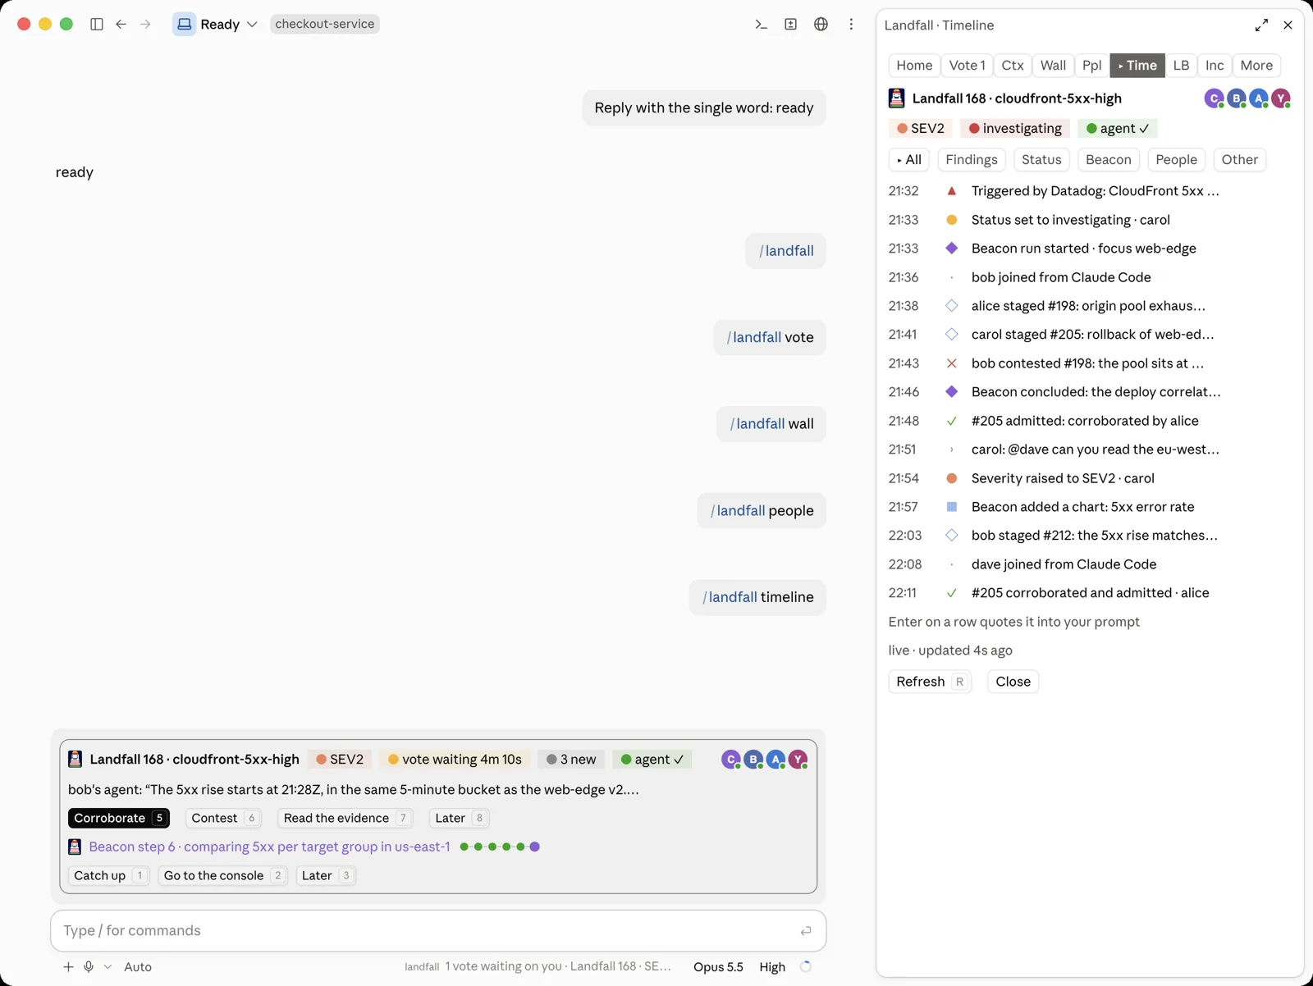The image size is (1313, 986).
Task: Click Later button next to Read the evidence
Action: point(460,819)
